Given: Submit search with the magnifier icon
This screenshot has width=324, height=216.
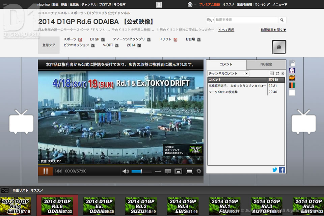Looking at the screenshot, I should [x=282, y=20].
